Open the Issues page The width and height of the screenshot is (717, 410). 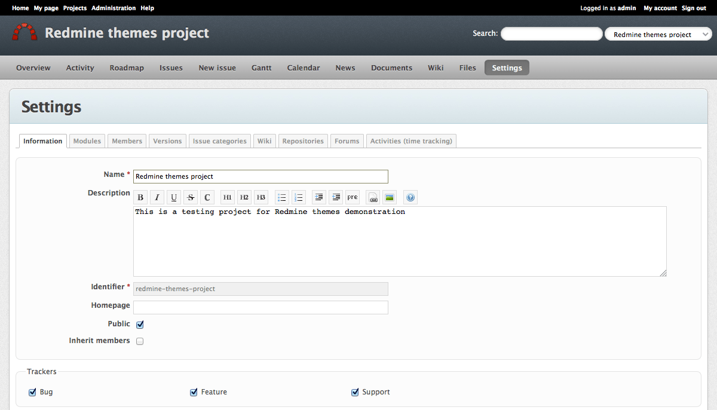coord(171,68)
